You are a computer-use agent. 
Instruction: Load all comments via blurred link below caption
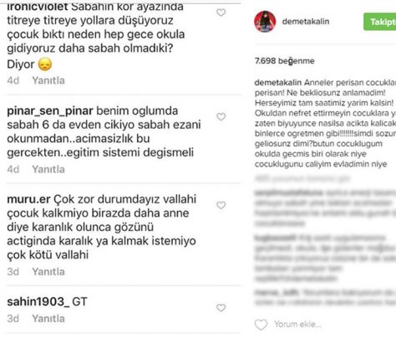coord(302,178)
